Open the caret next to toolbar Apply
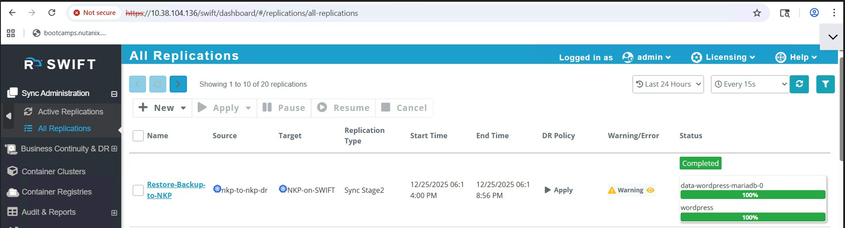 point(248,108)
